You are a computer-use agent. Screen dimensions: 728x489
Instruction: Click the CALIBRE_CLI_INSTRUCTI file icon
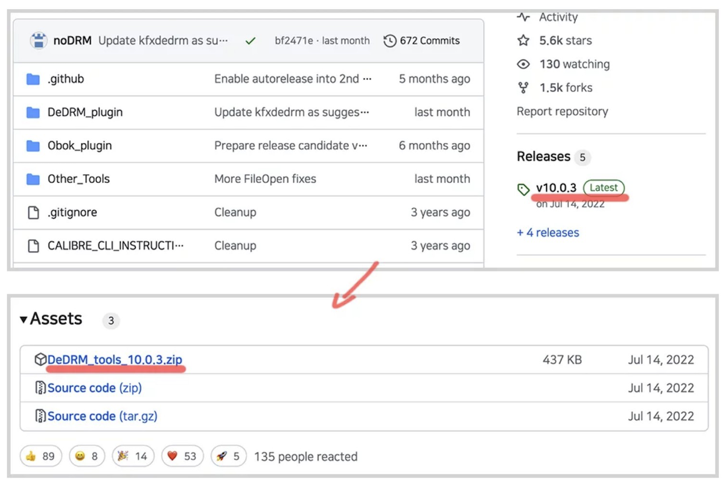pyautogui.click(x=33, y=246)
